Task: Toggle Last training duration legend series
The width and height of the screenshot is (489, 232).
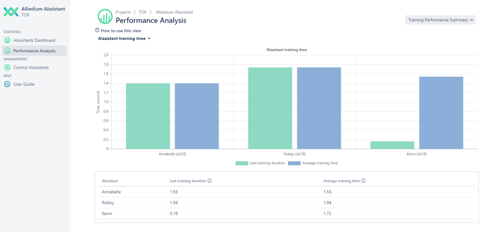Action: coord(260,163)
